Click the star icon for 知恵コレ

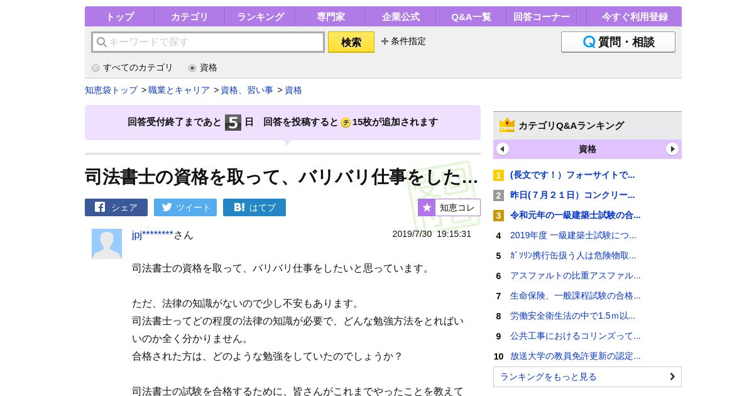tap(427, 207)
